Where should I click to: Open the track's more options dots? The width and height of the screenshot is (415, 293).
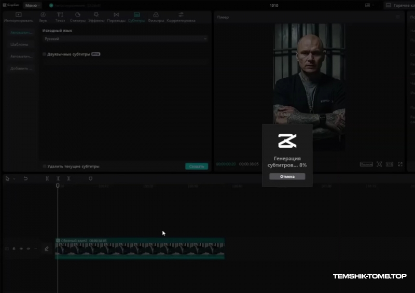point(36,248)
